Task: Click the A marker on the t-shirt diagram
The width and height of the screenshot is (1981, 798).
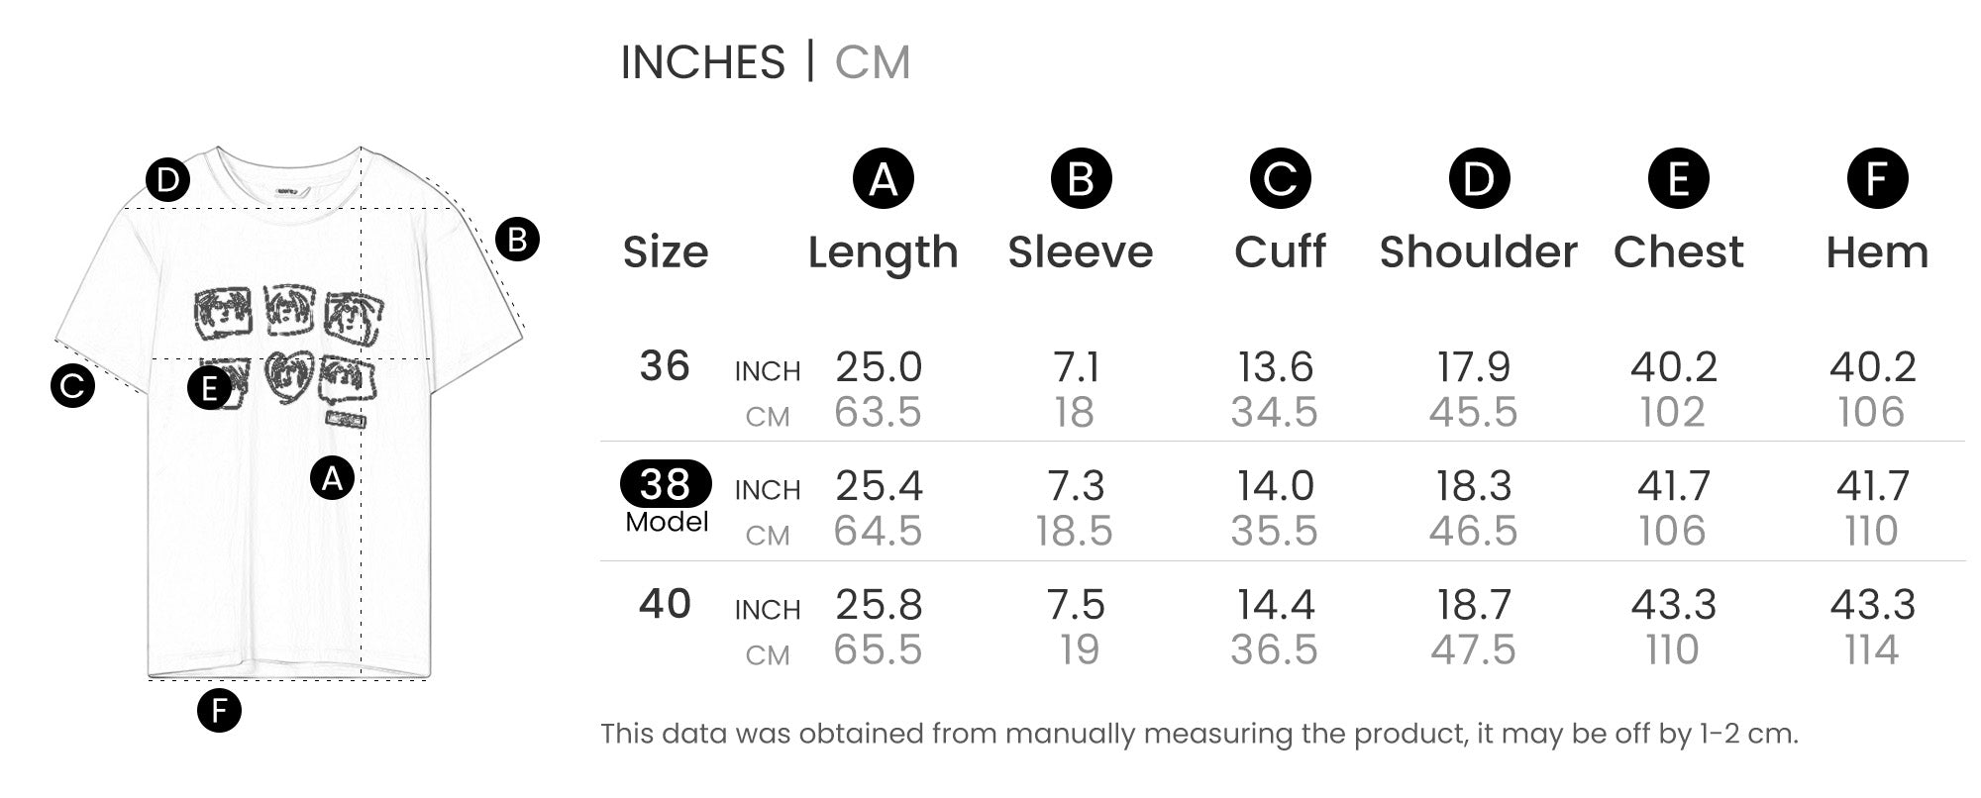Action: [332, 479]
